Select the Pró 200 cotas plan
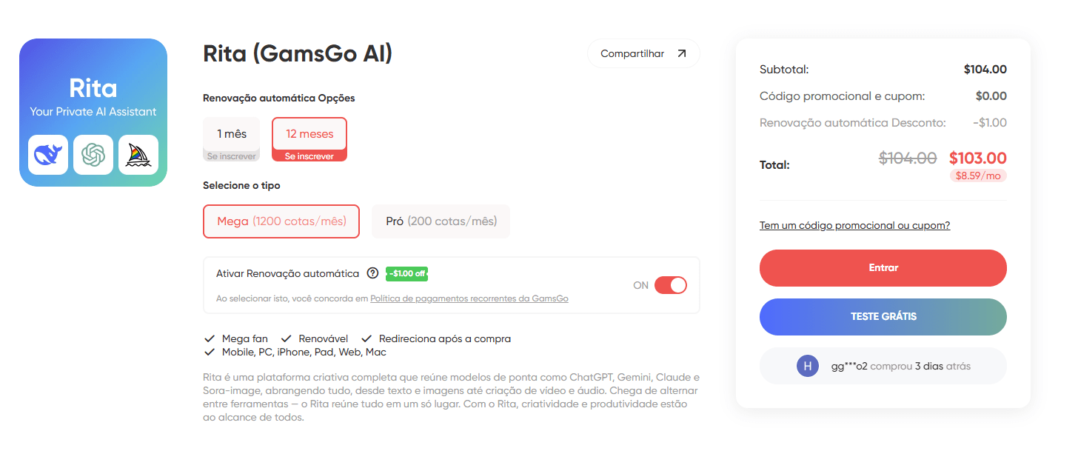 point(441,221)
